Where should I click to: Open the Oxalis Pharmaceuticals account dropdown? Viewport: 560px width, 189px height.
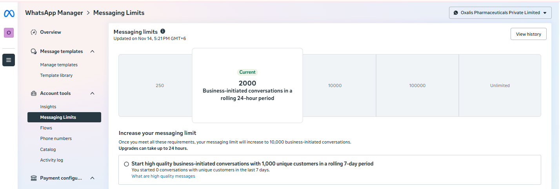(500, 13)
